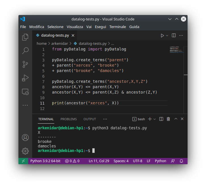
Task: Open the Run and Debug view icon
Action: tap(25, 78)
